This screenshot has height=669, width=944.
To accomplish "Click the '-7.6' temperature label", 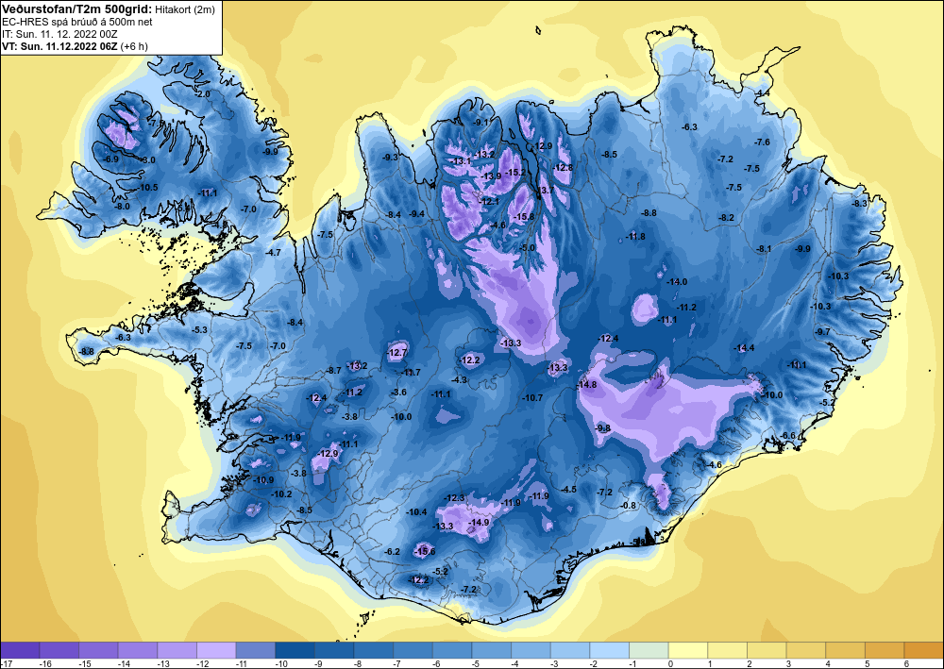I will (x=762, y=142).
